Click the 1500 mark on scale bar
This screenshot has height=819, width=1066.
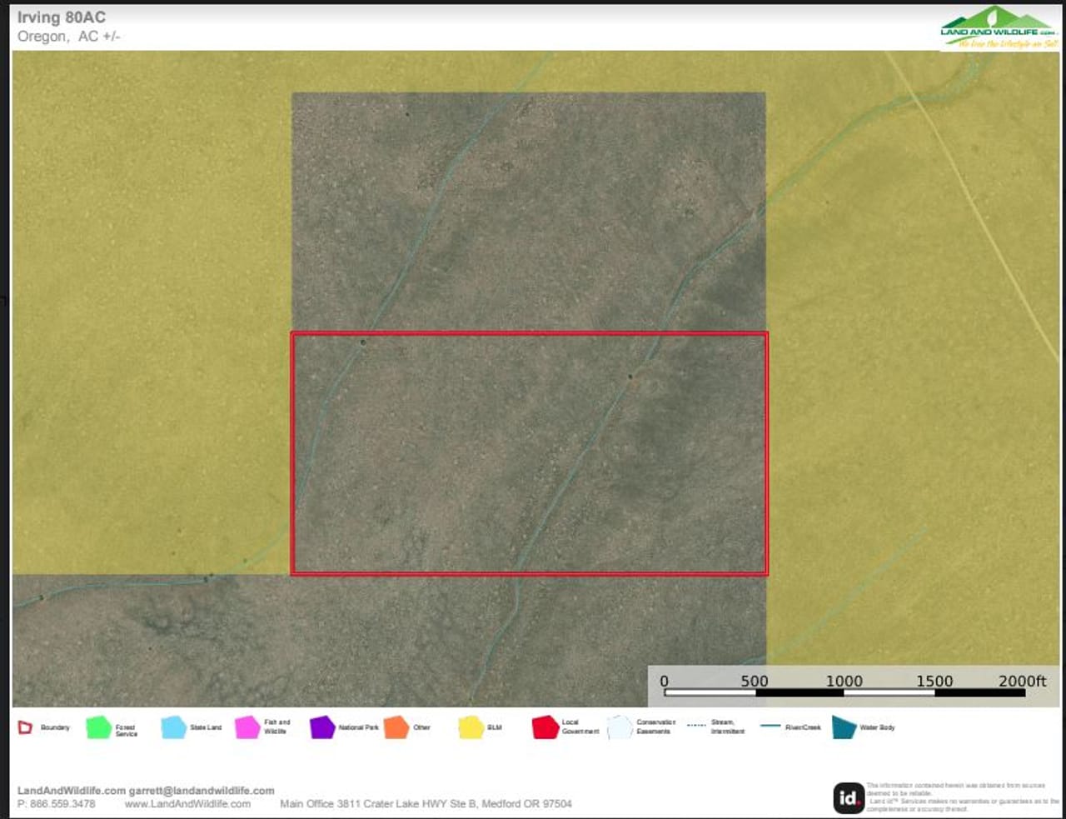[x=934, y=681]
